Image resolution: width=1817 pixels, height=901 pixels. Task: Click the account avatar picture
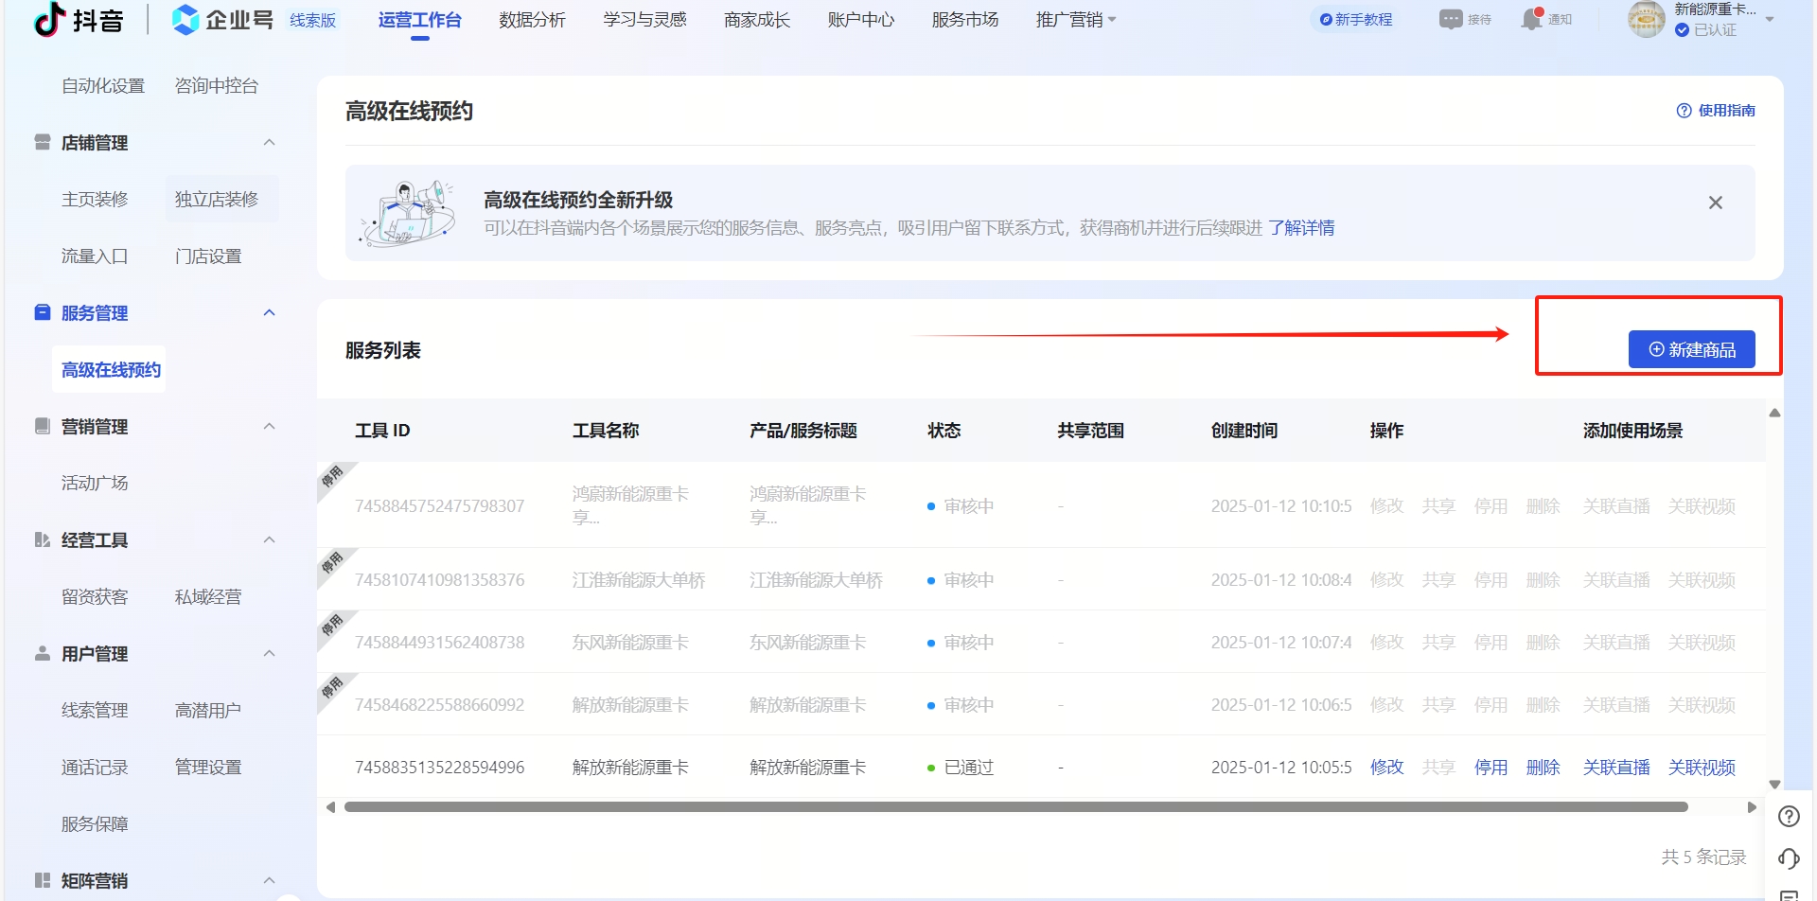coord(1647,19)
